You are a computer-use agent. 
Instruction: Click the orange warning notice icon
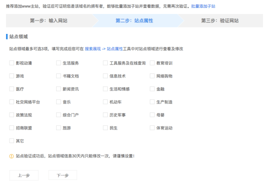click(x=12, y=156)
